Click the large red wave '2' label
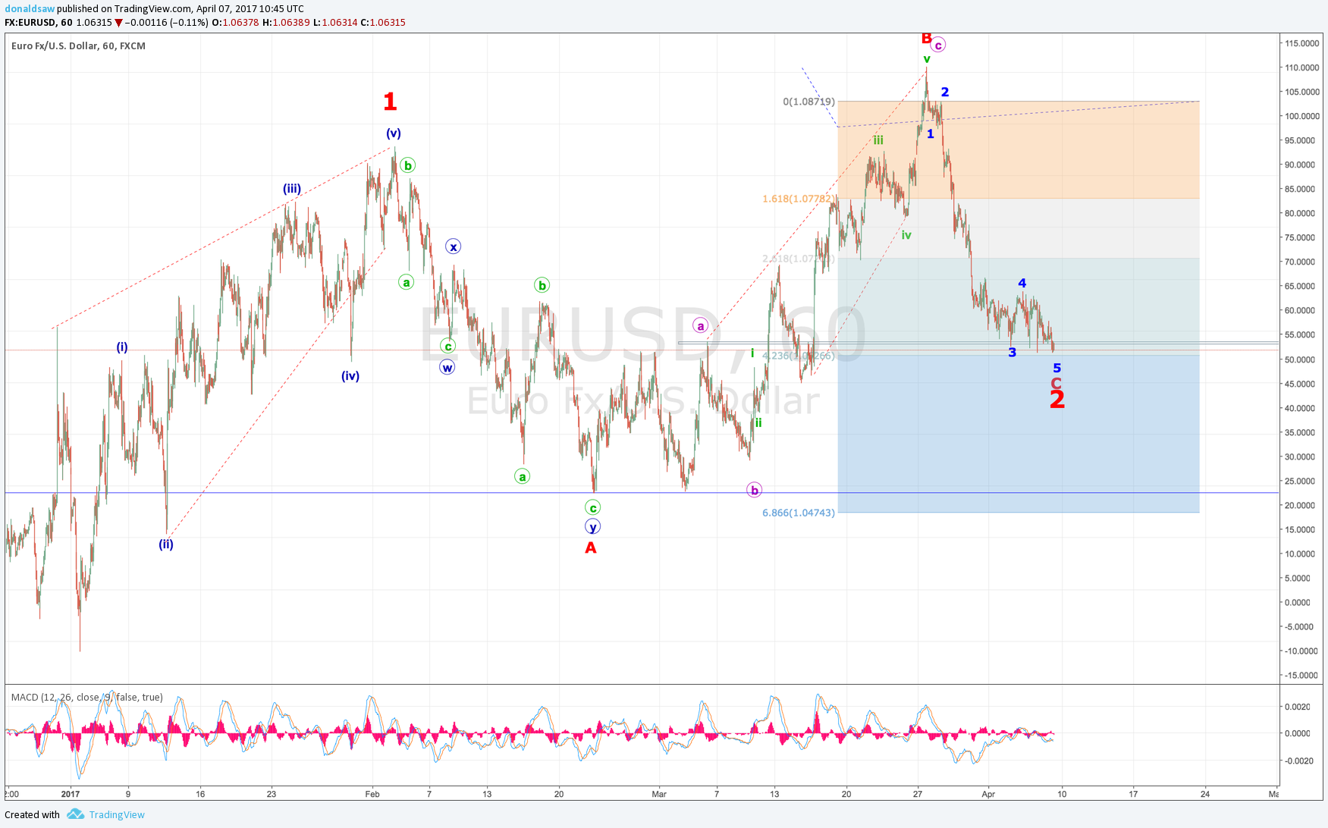 [1057, 400]
